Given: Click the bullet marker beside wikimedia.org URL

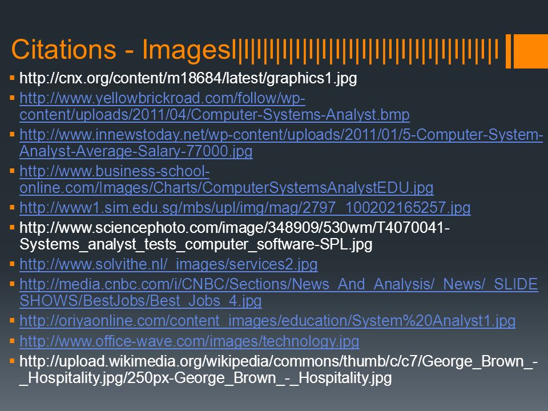Looking at the screenshot, I should pos(12,361).
